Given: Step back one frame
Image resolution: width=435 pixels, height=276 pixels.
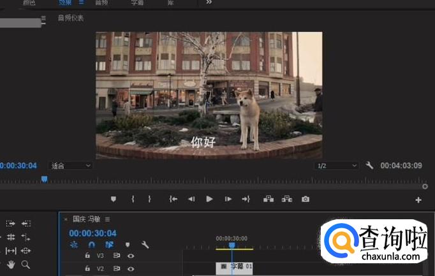Looking at the screenshot, I should click(x=191, y=199).
